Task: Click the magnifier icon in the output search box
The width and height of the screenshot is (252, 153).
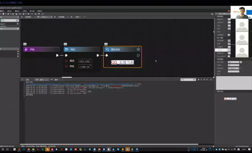Action: point(194,80)
